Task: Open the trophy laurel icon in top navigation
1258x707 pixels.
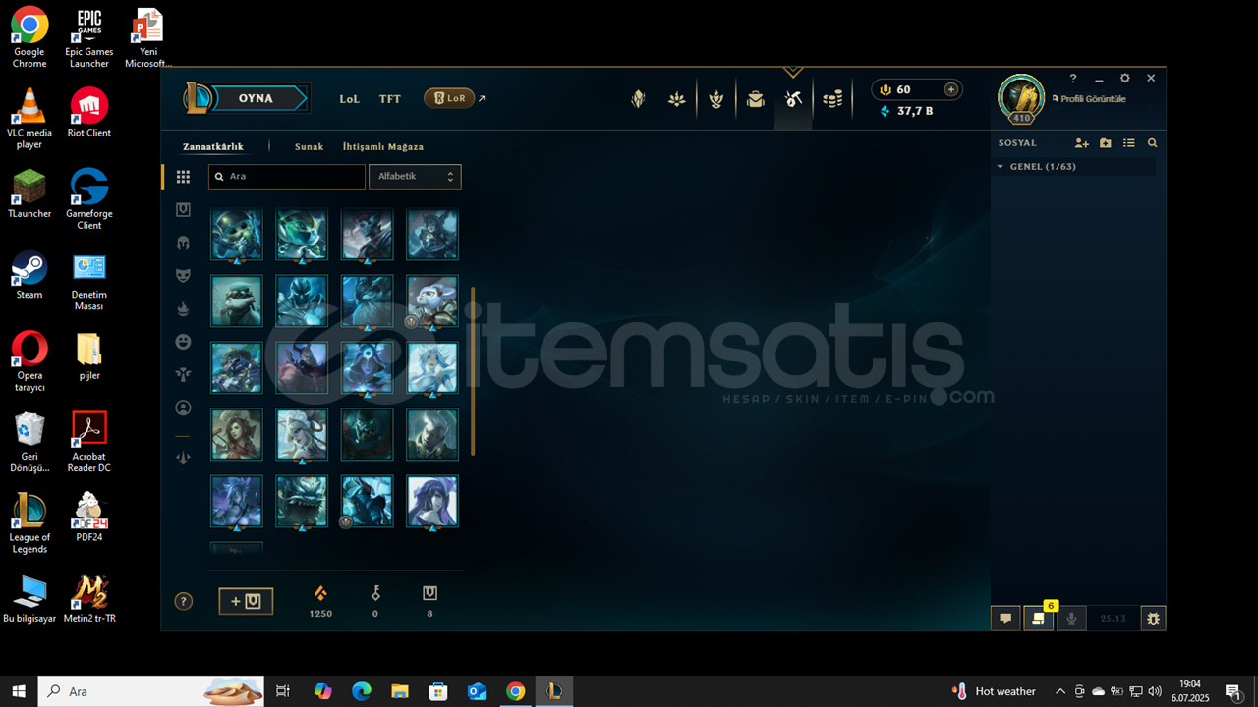Action: [x=716, y=99]
